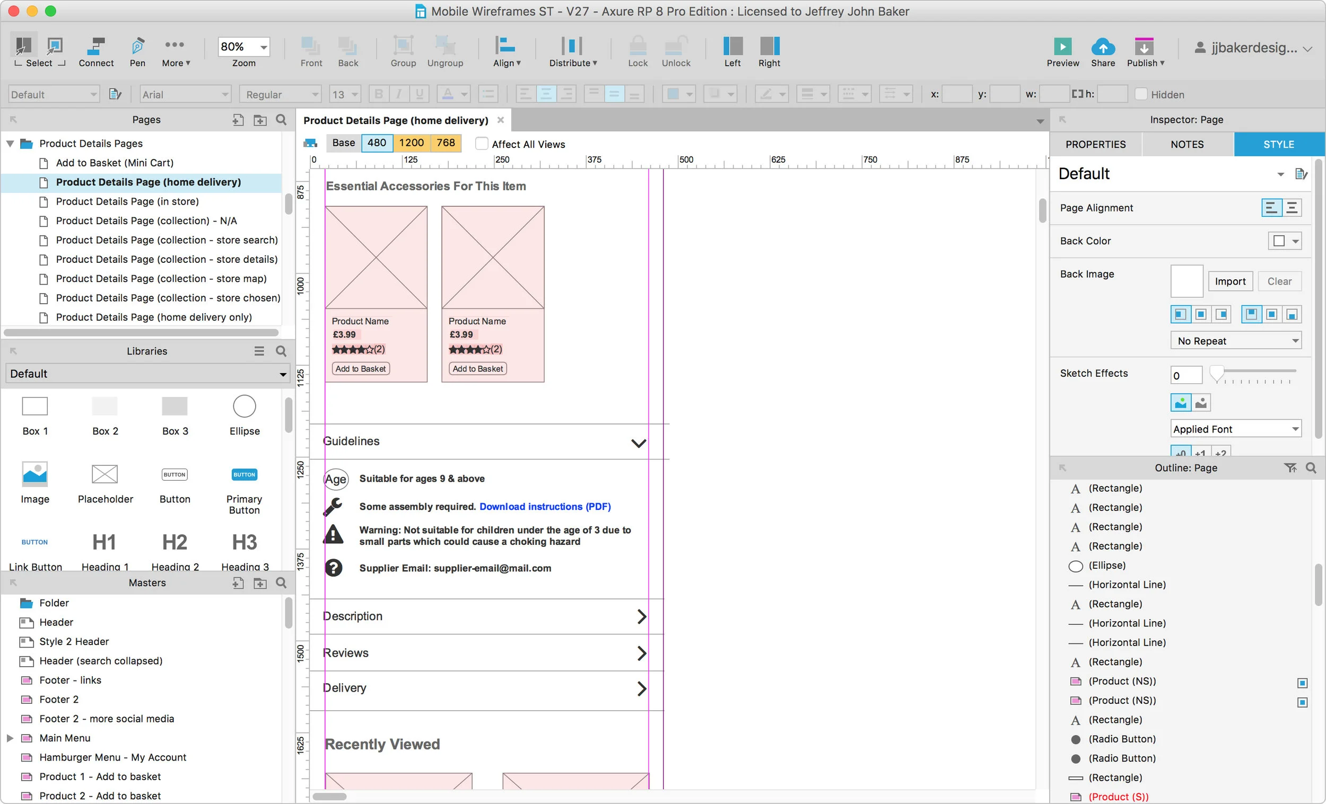Open the Regular font weight dropdown
1326x804 pixels.
[281, 95]
